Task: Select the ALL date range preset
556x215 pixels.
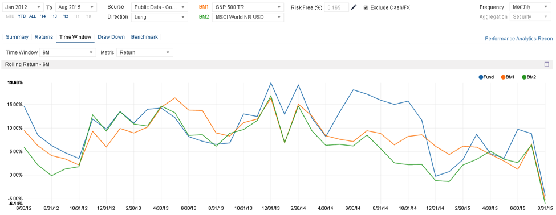Action: point(33,16)
